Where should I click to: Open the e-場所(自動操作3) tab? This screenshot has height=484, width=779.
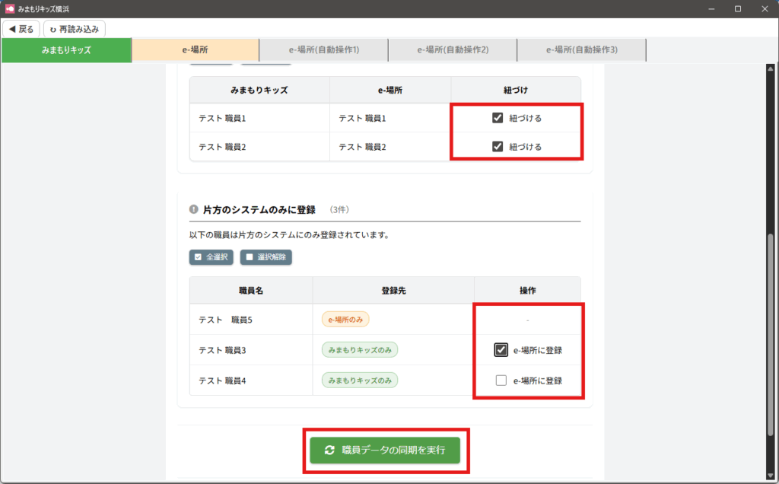click(x=581, y=50)
